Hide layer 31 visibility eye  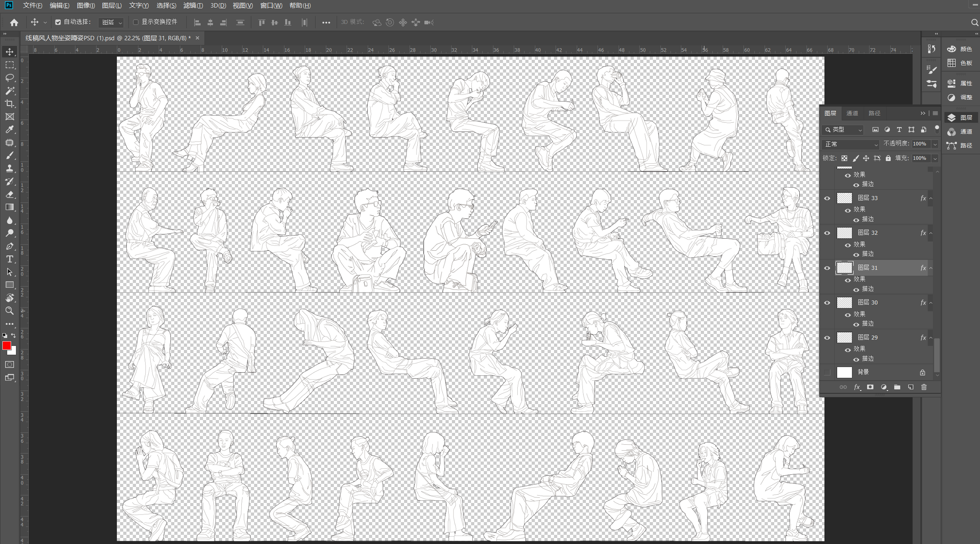pyautogui.click(x=827, y=268)
